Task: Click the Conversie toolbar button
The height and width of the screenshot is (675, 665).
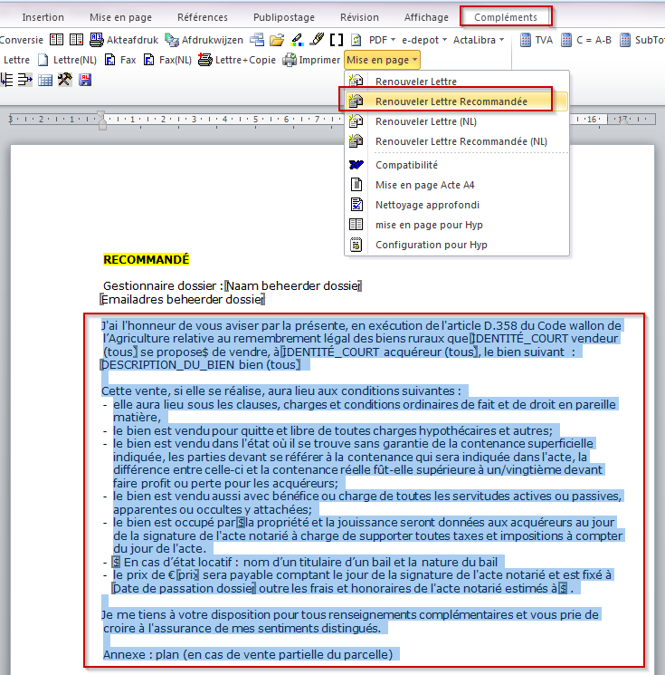Action: tap(22, 40)
